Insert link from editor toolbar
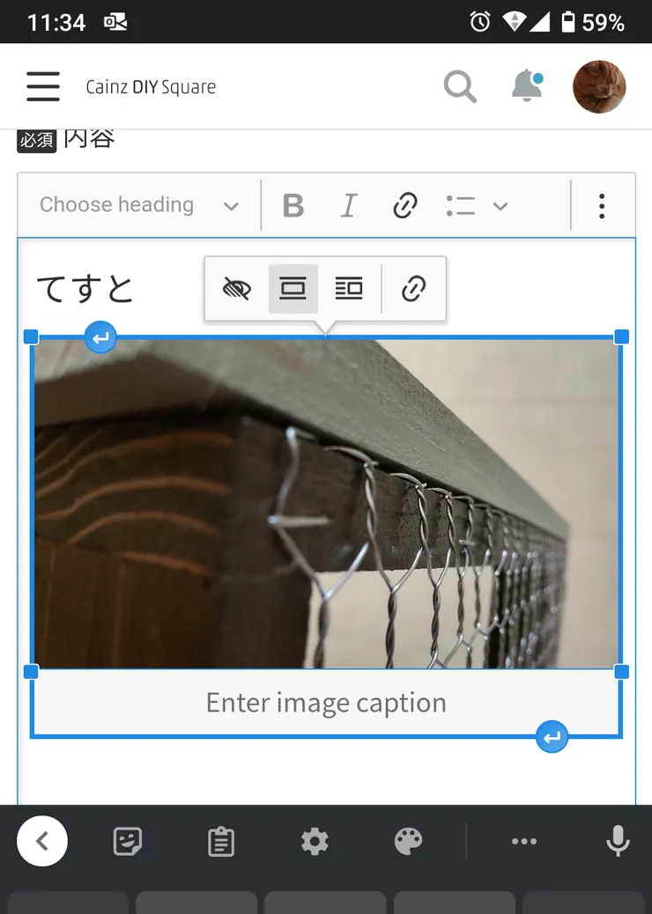This screenshot has height=914, width=652. (404, 206)
